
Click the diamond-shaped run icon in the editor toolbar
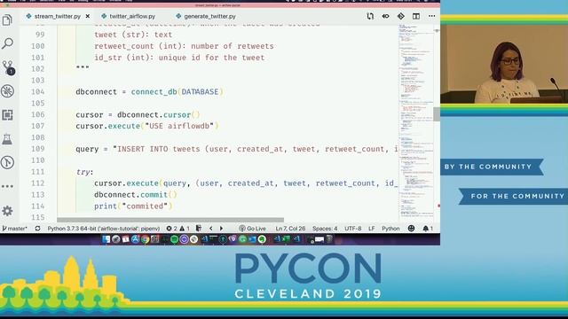(400, 16)
